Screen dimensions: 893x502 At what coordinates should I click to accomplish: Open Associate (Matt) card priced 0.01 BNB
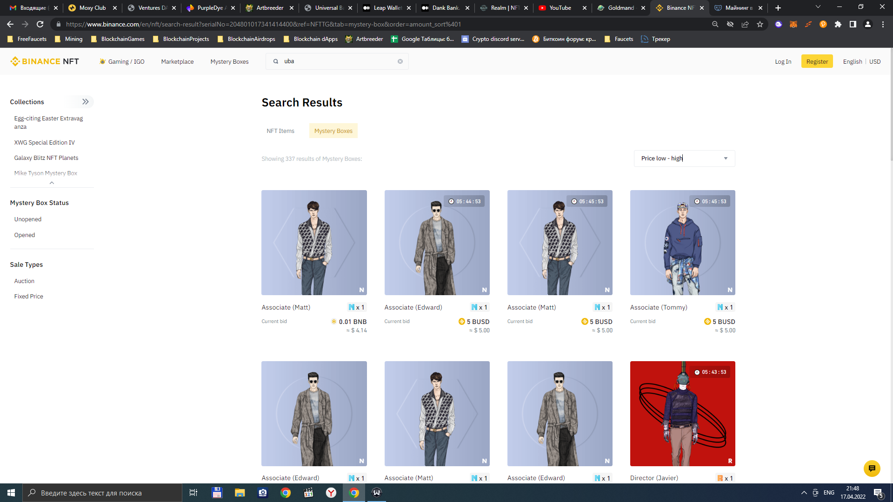tap(314, 243)
